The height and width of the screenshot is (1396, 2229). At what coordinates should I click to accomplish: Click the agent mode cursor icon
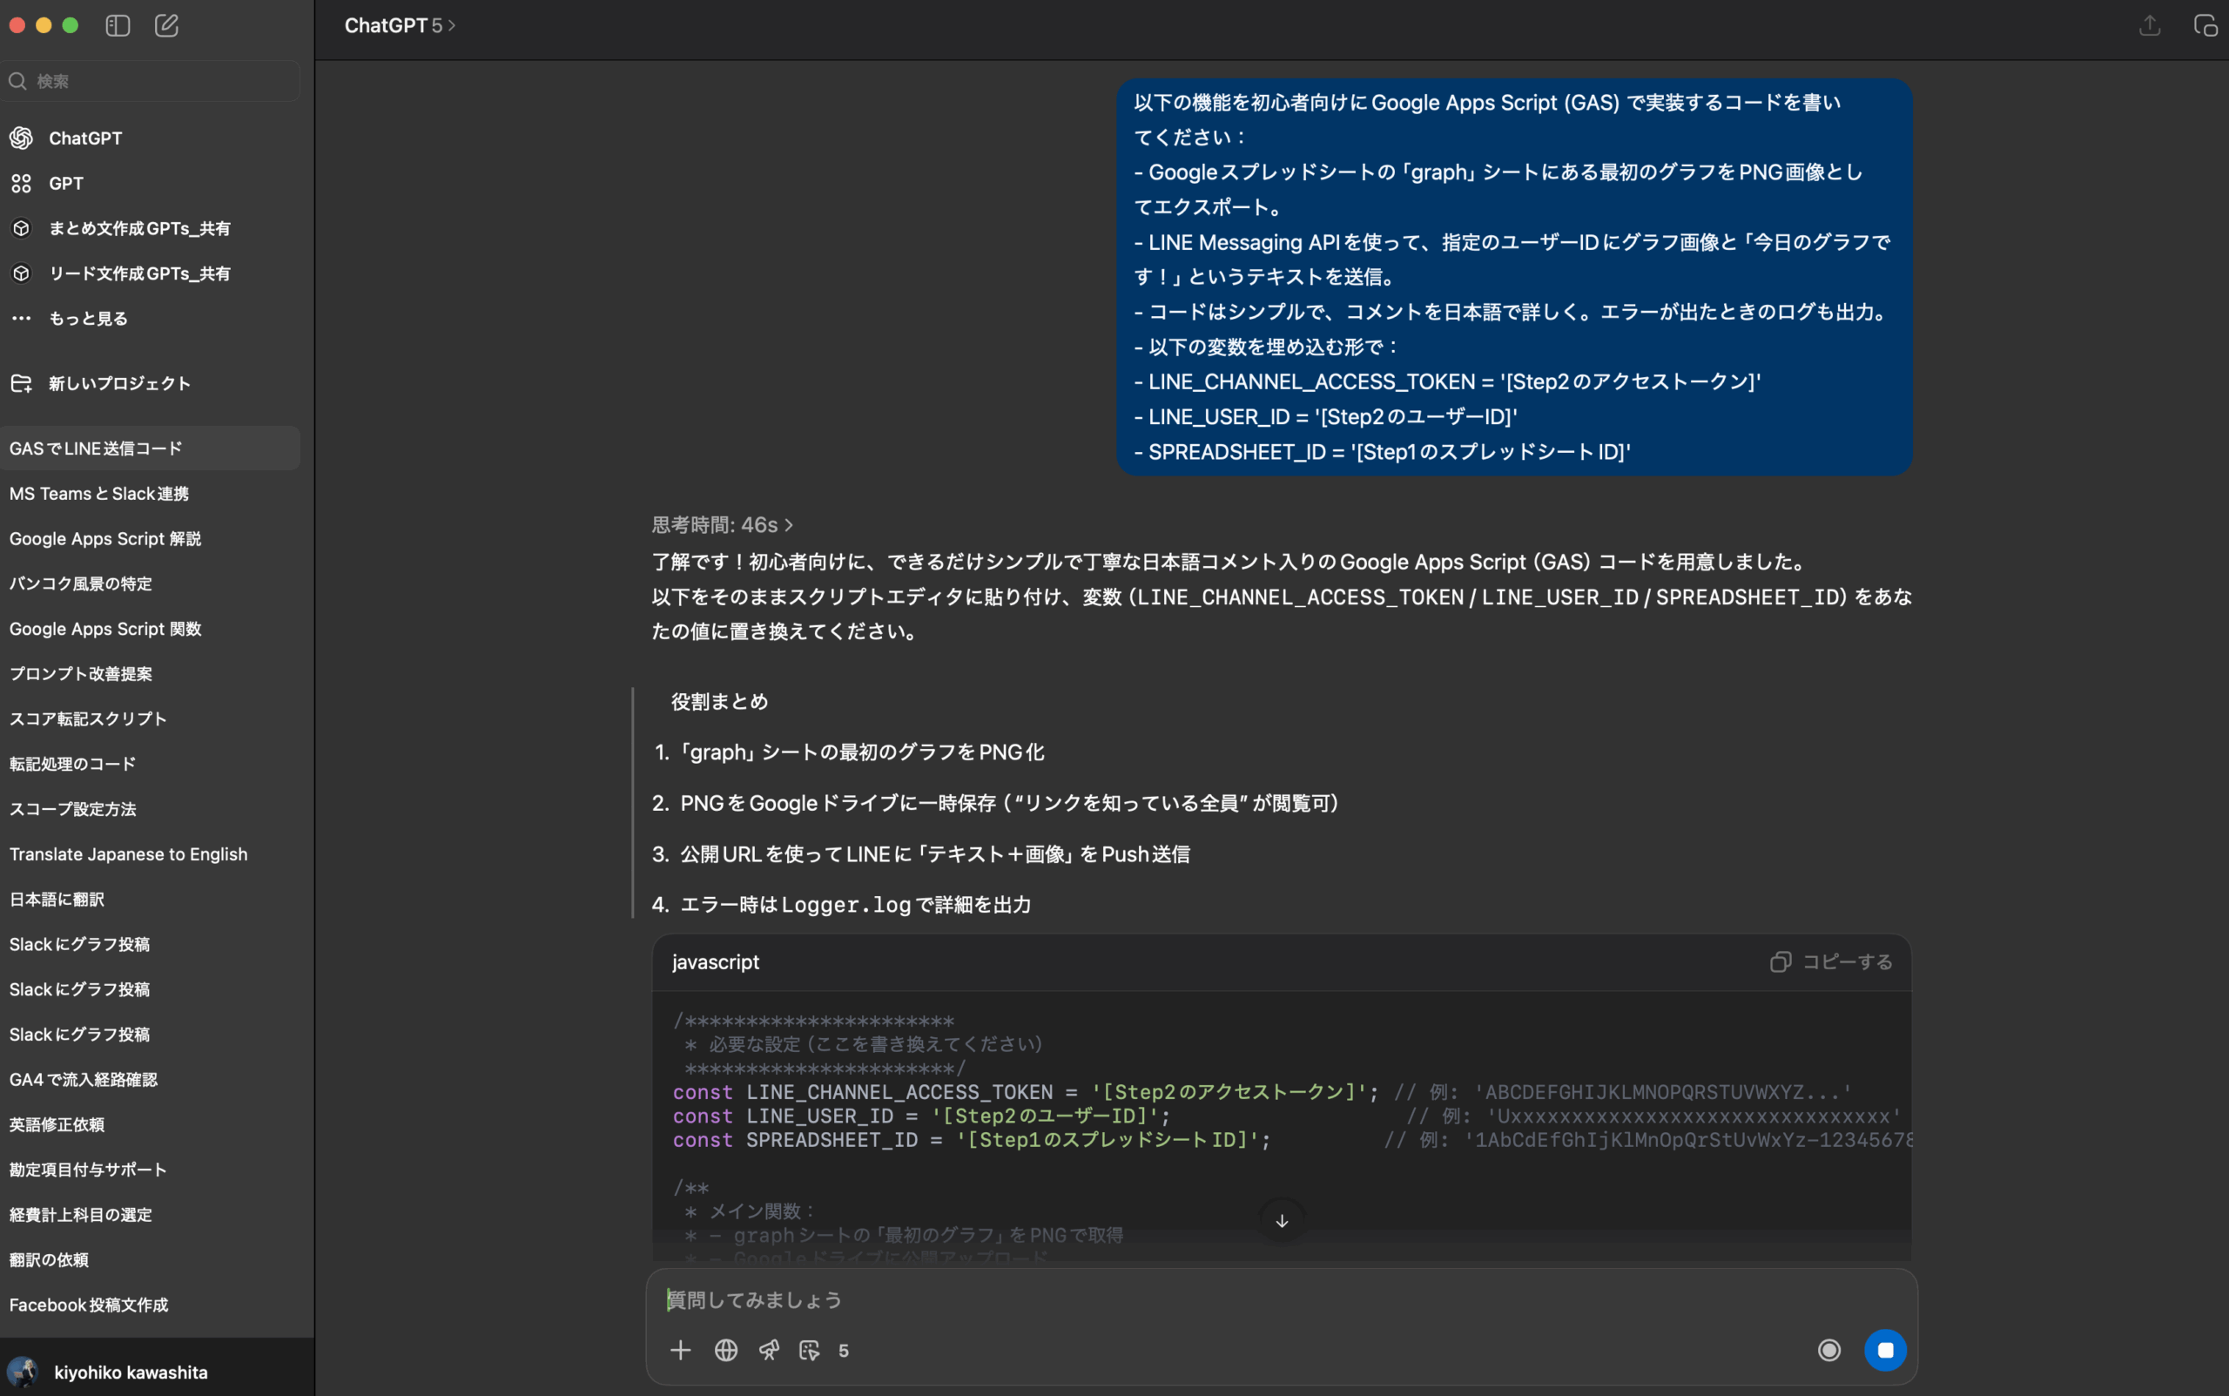(x=810, y=1350)
